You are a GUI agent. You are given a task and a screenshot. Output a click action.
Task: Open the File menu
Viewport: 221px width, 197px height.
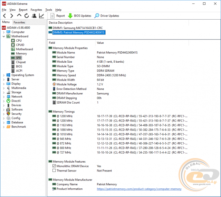pos(4,10)
